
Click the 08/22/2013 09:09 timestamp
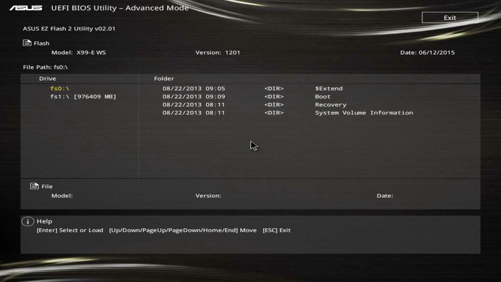(x=194, y=97)
